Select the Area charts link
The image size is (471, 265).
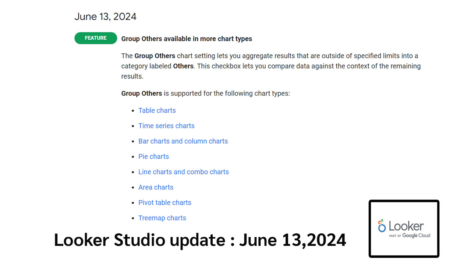coord(156,187)
